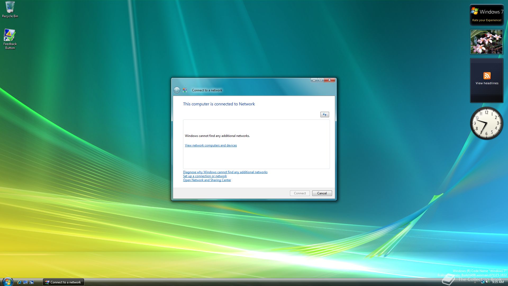The height and width of the screenshot is (286, 508).
Task: Click the Windows 7 Rate your Experience gadget
Action: (x=487, y=15)
